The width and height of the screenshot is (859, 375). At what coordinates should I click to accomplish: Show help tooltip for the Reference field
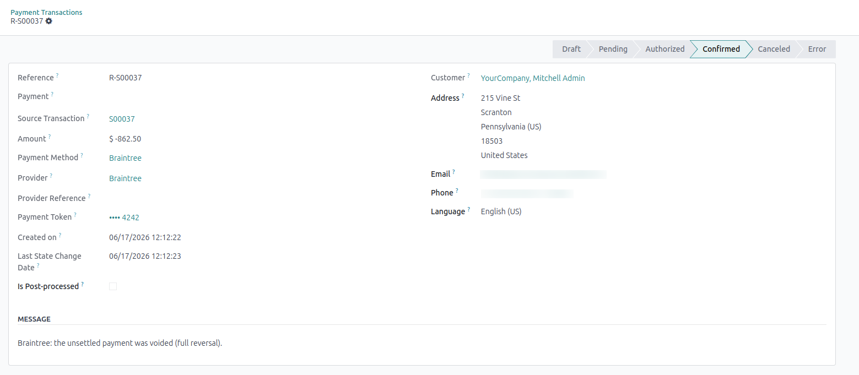click(57, 75)
